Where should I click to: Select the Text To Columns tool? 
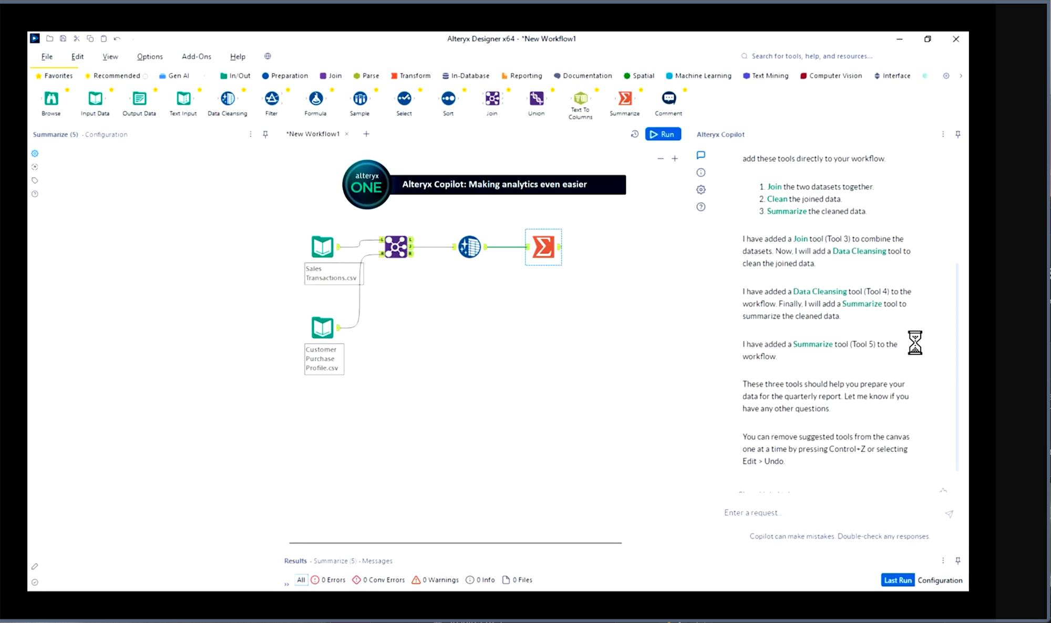pyautogui.click(x=581, y=98)
